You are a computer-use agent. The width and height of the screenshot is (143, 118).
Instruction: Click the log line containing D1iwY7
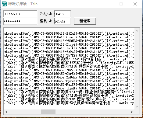click(x=69, y=44)
